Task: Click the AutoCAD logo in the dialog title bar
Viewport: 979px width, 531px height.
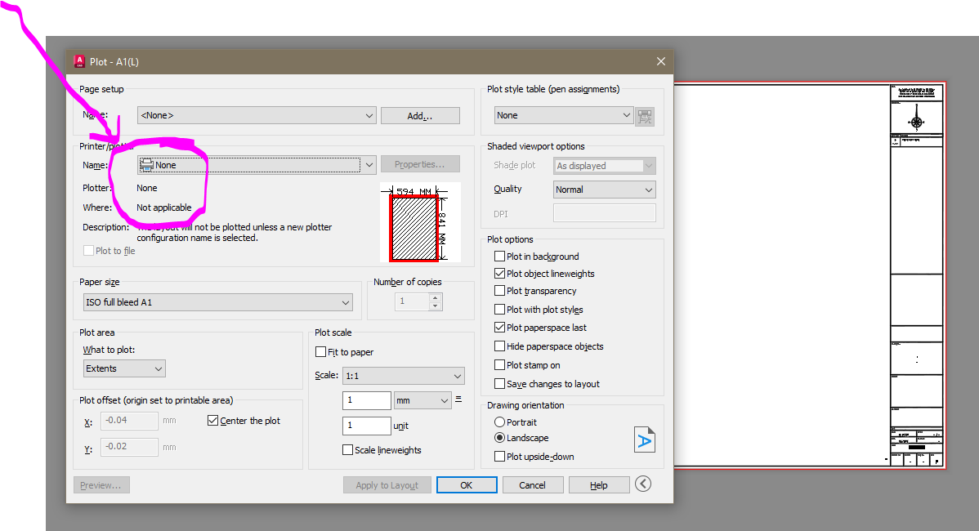Action: (x=80, y=61)
